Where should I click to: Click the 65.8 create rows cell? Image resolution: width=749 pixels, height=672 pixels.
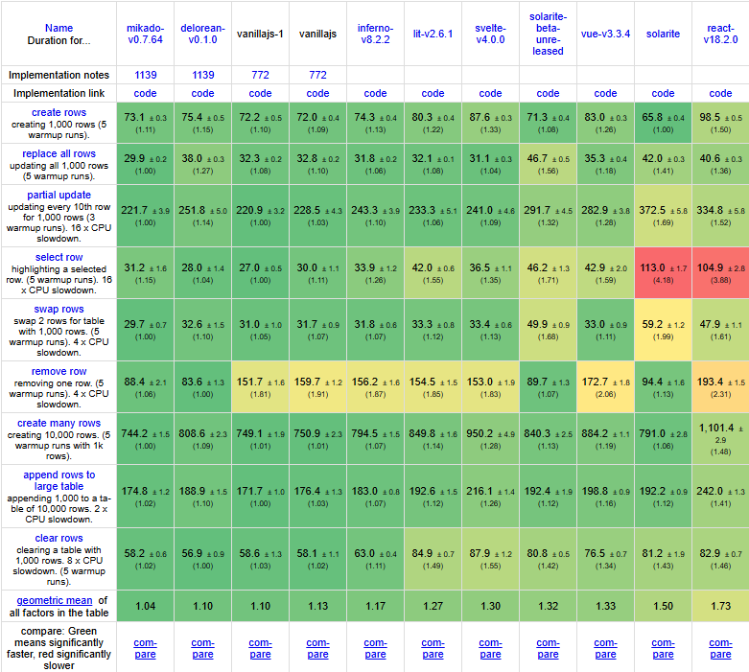[663, 123]
